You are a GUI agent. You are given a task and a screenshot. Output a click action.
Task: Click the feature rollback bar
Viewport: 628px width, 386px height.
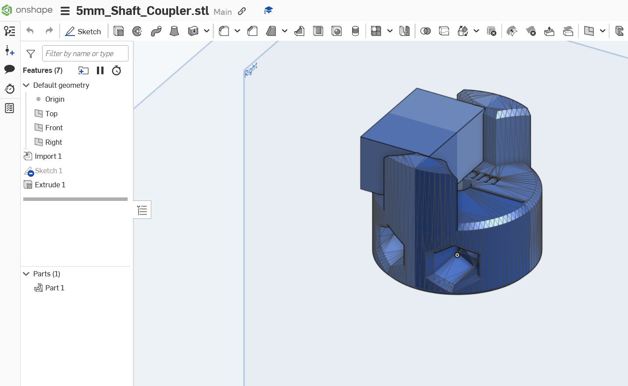coord(75,199)
